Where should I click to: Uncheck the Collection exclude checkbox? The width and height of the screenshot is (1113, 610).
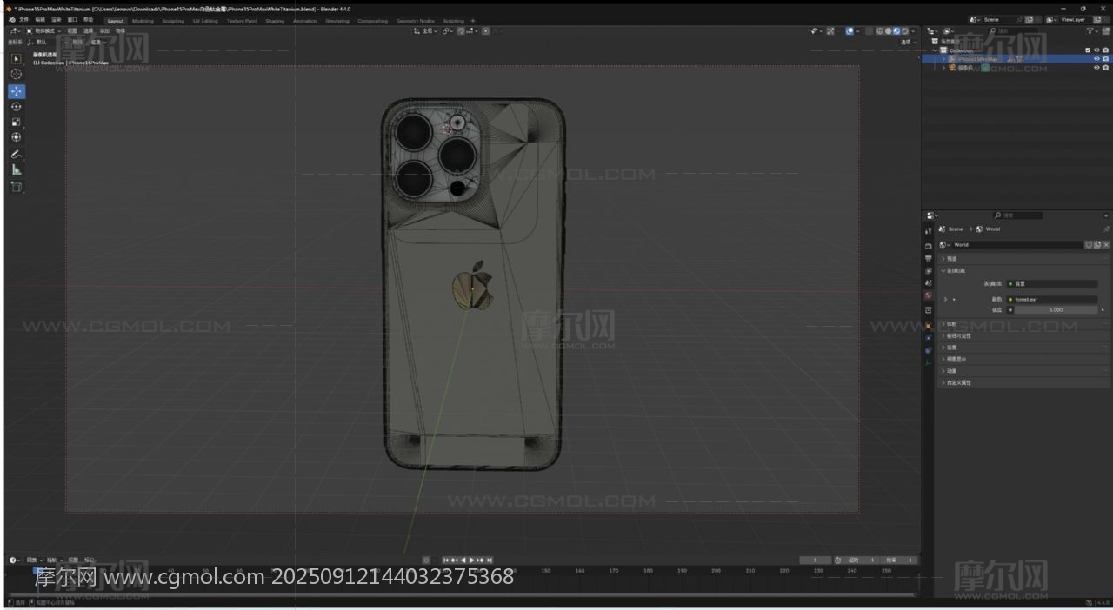point(1088,50)
